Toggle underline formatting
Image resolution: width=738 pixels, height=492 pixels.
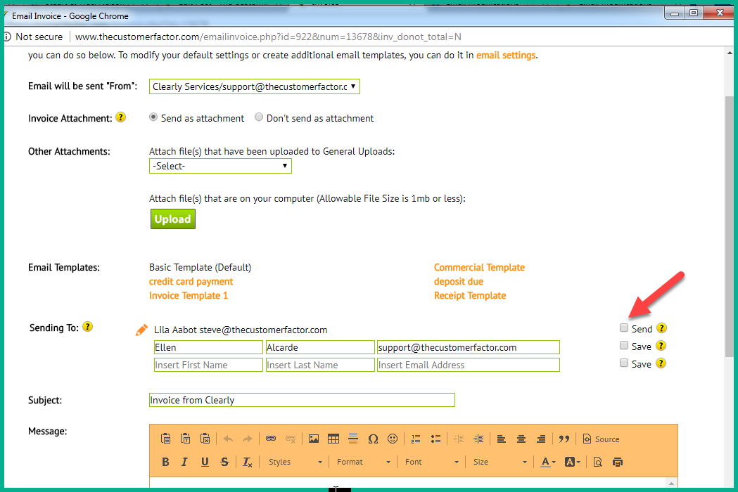pyautogui.click(x=205, y=462)
